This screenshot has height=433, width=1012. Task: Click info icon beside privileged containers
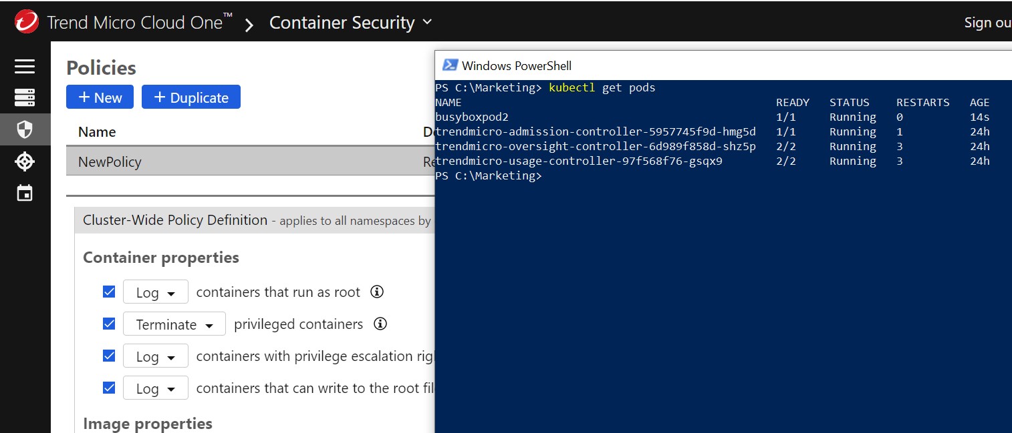pos(380,324)
